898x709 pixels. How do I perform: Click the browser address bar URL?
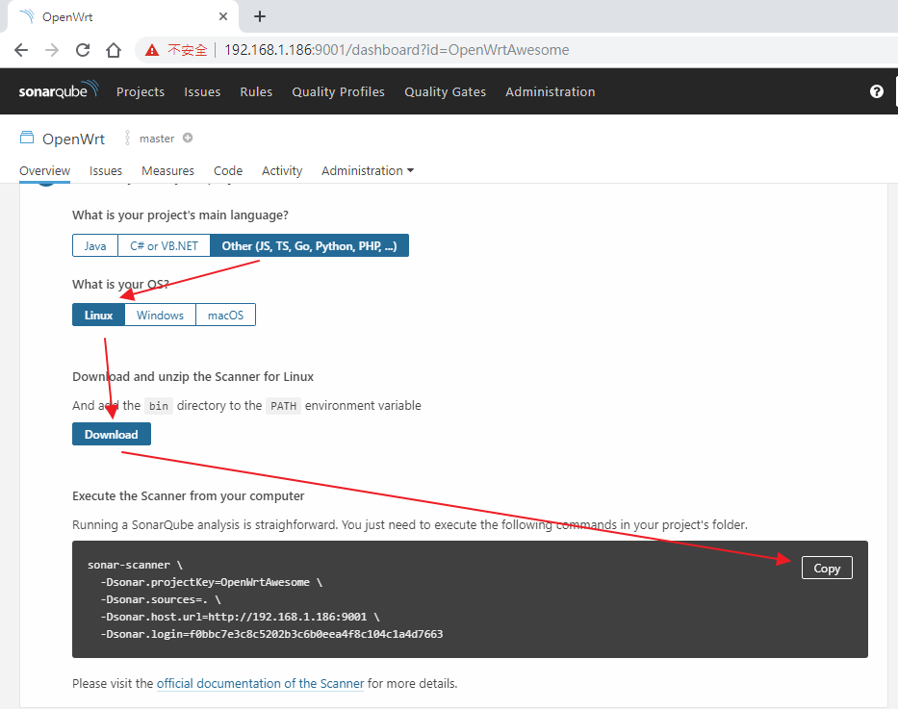point(397,50)
